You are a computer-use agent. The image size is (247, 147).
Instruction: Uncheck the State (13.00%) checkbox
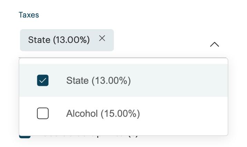pyautogui.click(x=43, y=80)
